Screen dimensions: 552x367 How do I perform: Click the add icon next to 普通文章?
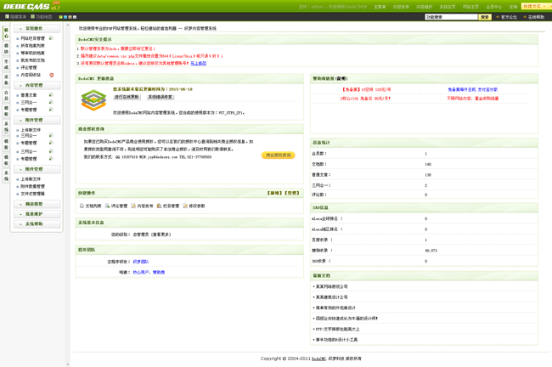(x=51, y=95)
